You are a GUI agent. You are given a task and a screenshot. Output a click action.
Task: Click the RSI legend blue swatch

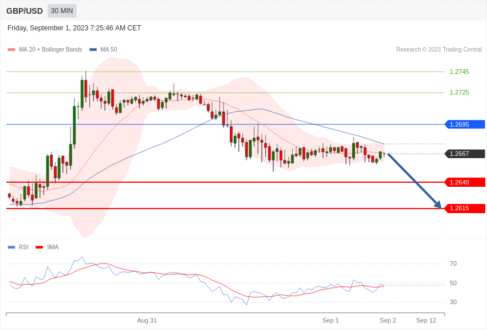coord(11,247)
